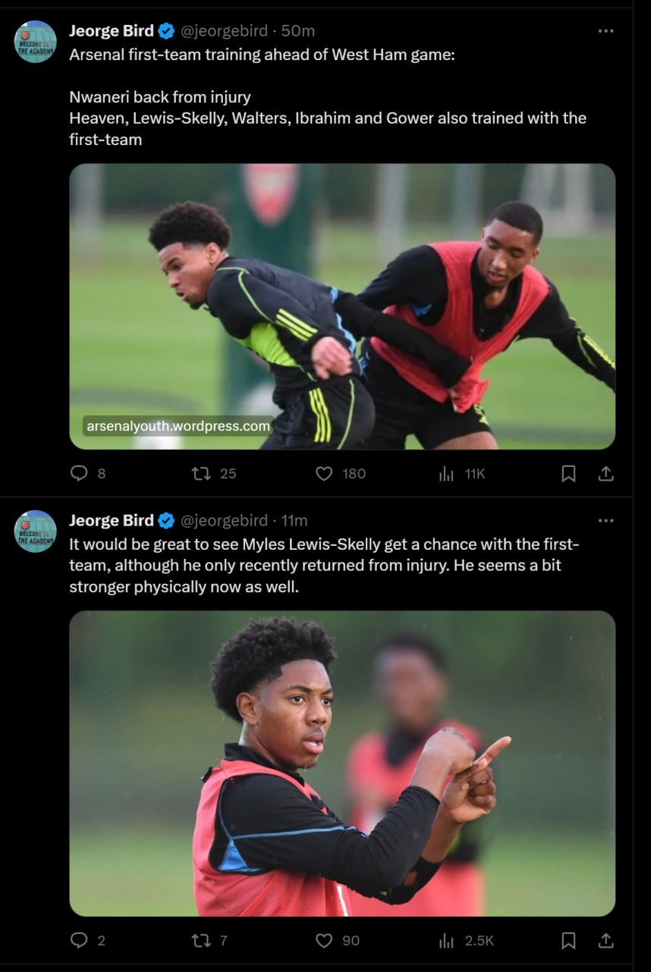Retweet the post with 7 retweets
Screen dimensions: 651x972
click(x=201, y=940)
